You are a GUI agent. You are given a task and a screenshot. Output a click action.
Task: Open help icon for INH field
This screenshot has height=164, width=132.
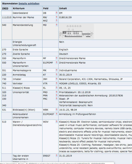click(x=56, y=79)
